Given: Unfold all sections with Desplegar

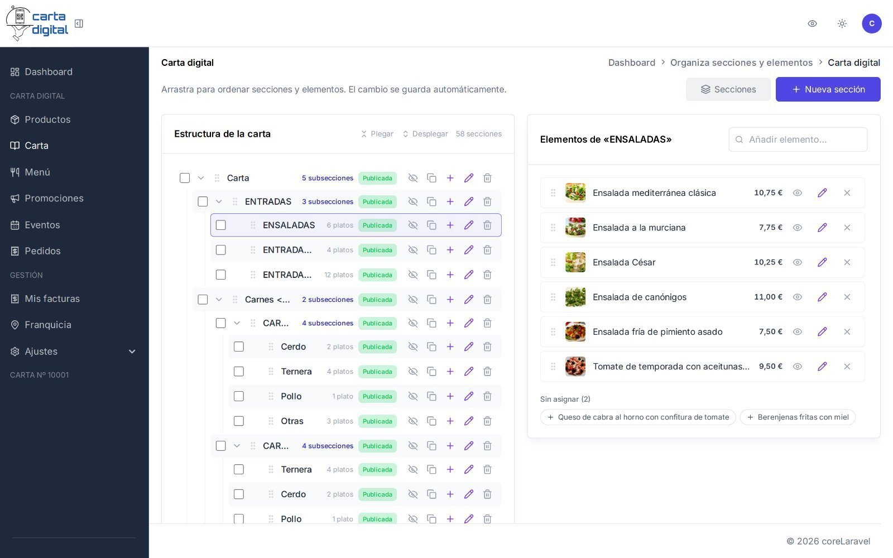Looking at the screenshot, I should click(425, 134).
